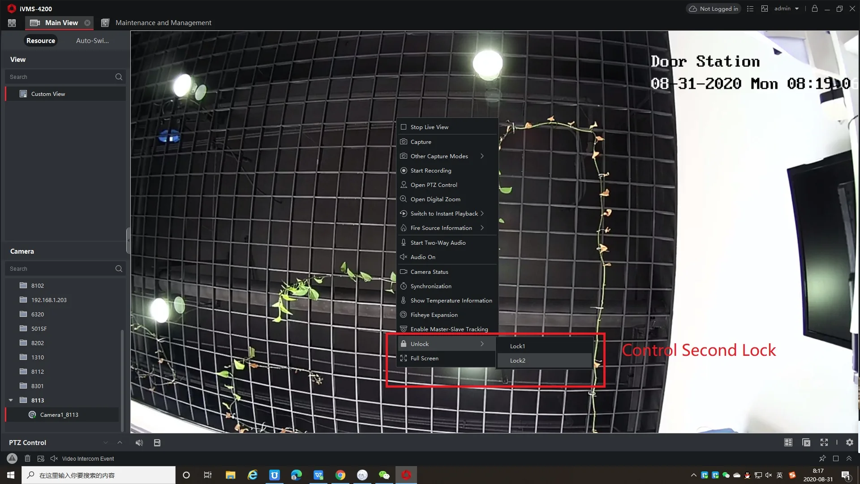Toggle the live view mute speaker icon

(139, 443)
